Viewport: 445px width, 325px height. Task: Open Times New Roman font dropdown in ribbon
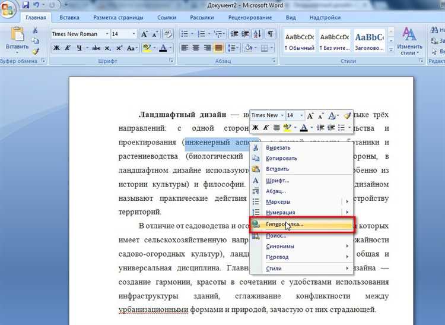(107, 34)
